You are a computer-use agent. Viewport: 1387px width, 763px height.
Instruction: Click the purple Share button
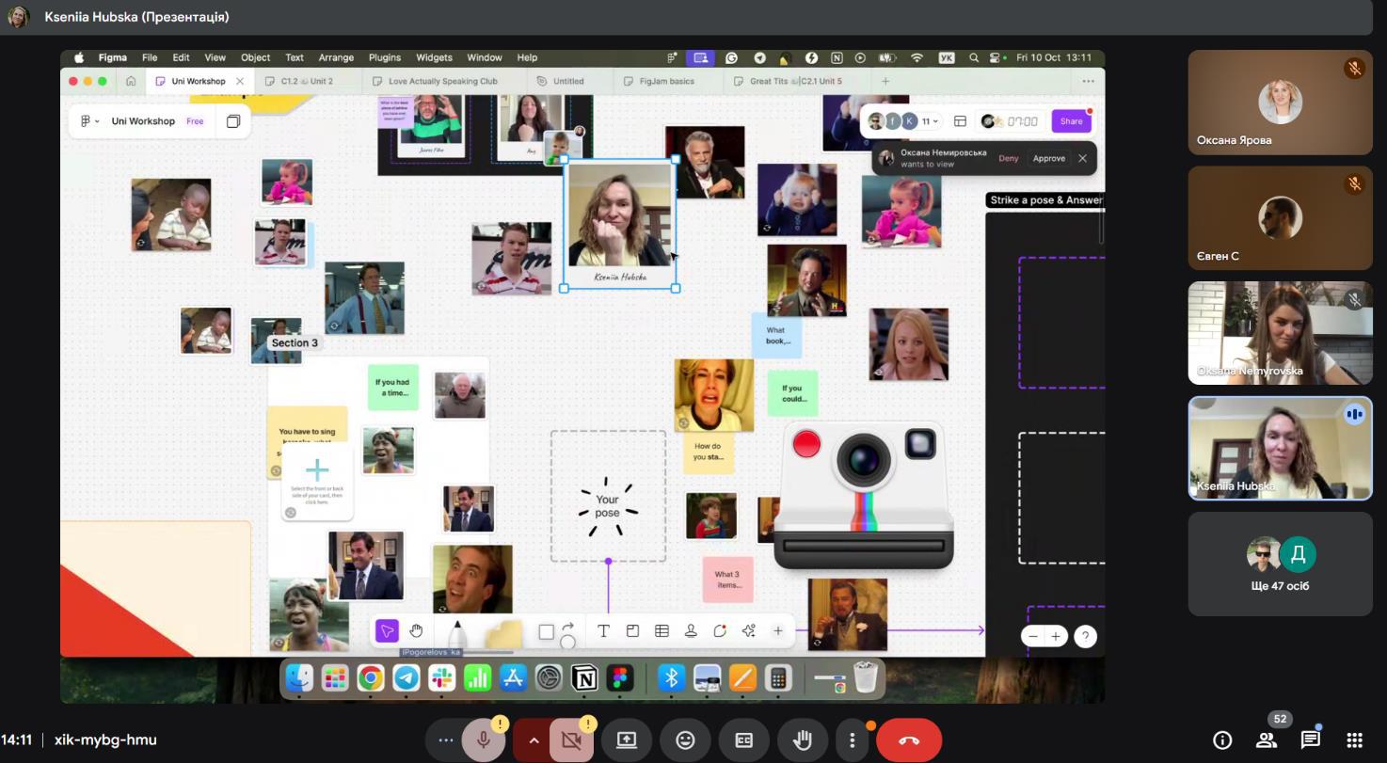tap(1071, 121)
